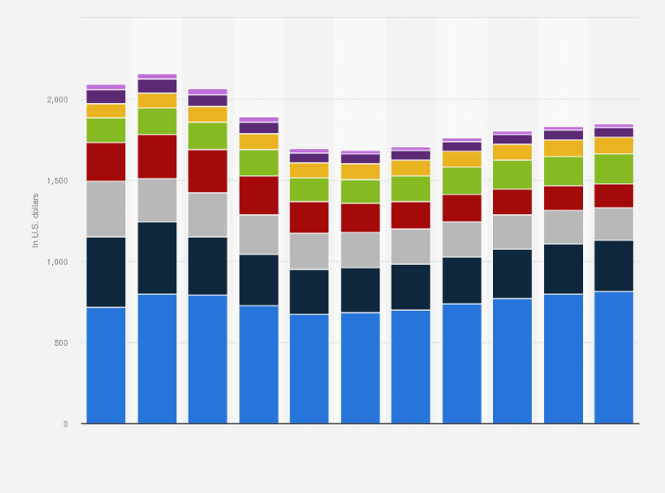Select the dark red segment of the first bar
Screen dimensions: 665x493
coord(106,162)
